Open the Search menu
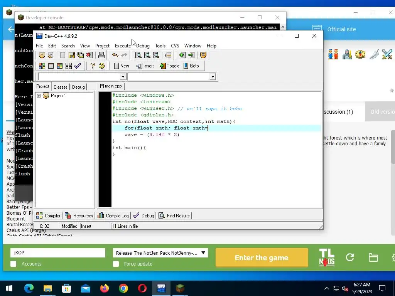 point(68,46)
